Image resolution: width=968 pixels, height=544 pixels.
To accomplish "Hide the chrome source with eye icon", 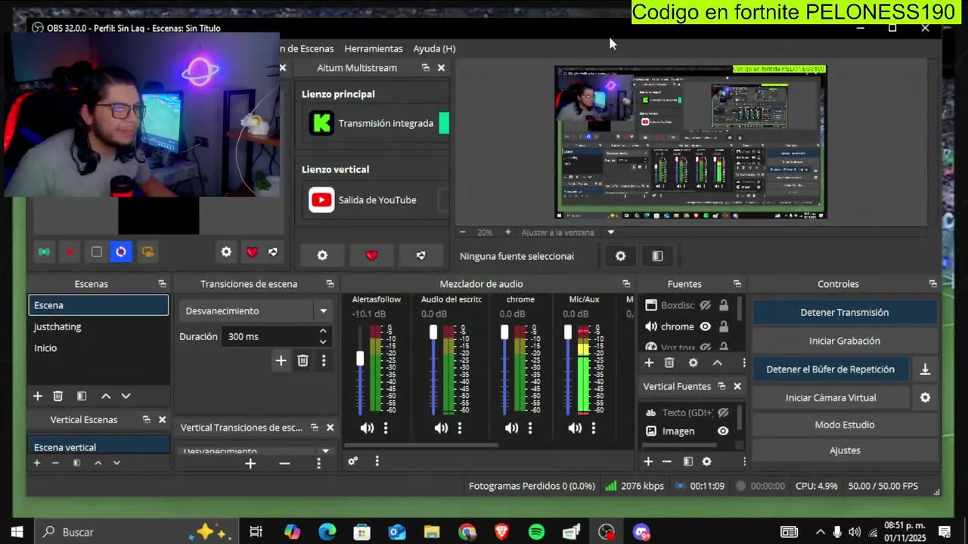I will coord(705,326).
